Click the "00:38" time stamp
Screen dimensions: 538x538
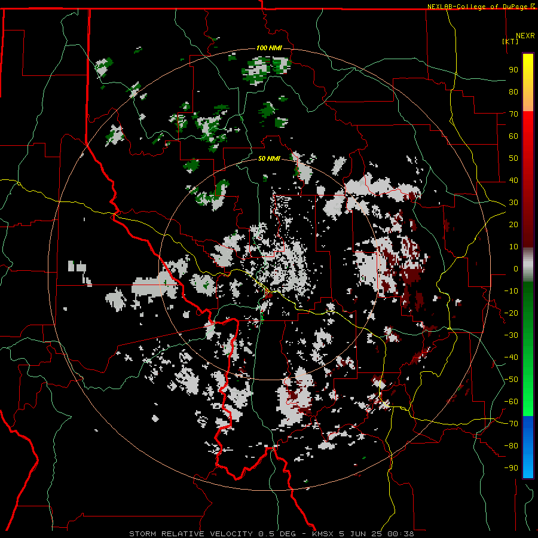point(401,534)
